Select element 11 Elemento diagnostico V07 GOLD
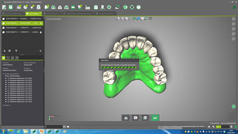The height and width of the screenshot is (134, 238). coord(20,89)
